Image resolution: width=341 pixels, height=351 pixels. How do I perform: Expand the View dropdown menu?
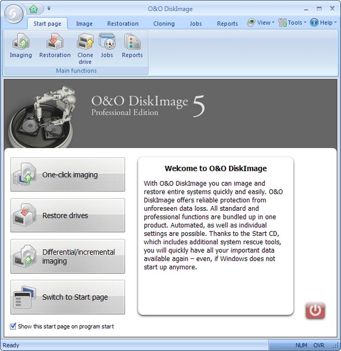point(261,23)
